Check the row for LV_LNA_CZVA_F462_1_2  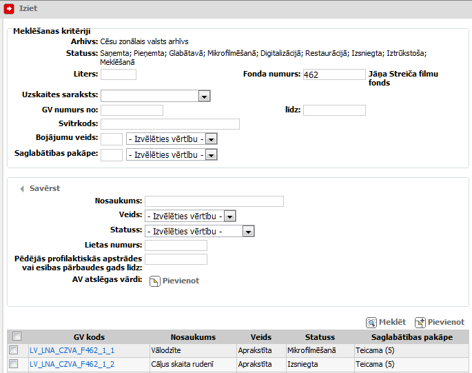pos(13,364)
